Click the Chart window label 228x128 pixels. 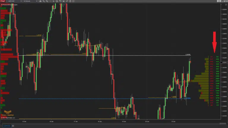point(3,1)
